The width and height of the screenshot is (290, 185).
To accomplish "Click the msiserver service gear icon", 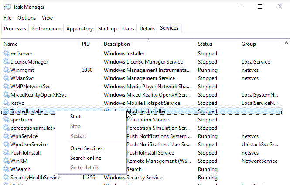I will 6,54.
